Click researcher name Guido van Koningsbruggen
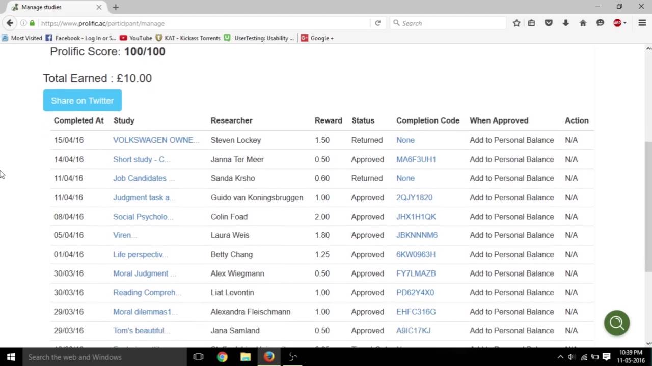 (x=257, y=197)
